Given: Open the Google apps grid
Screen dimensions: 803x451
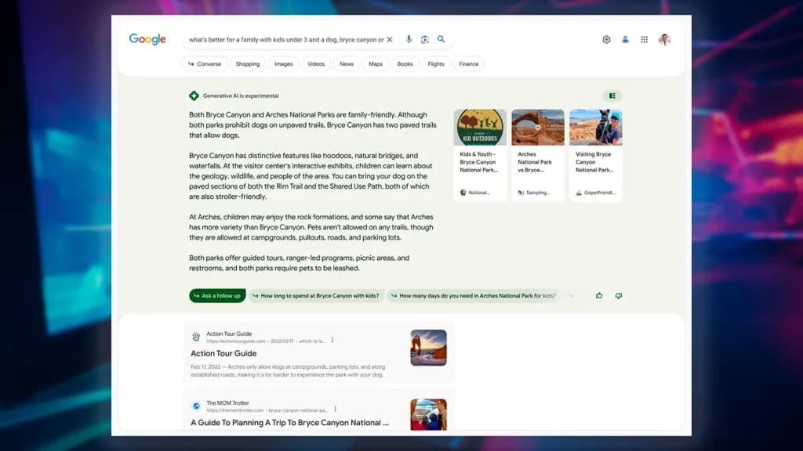Looking at the screenshot, I should pyautogui.click(x=643, y=38).
